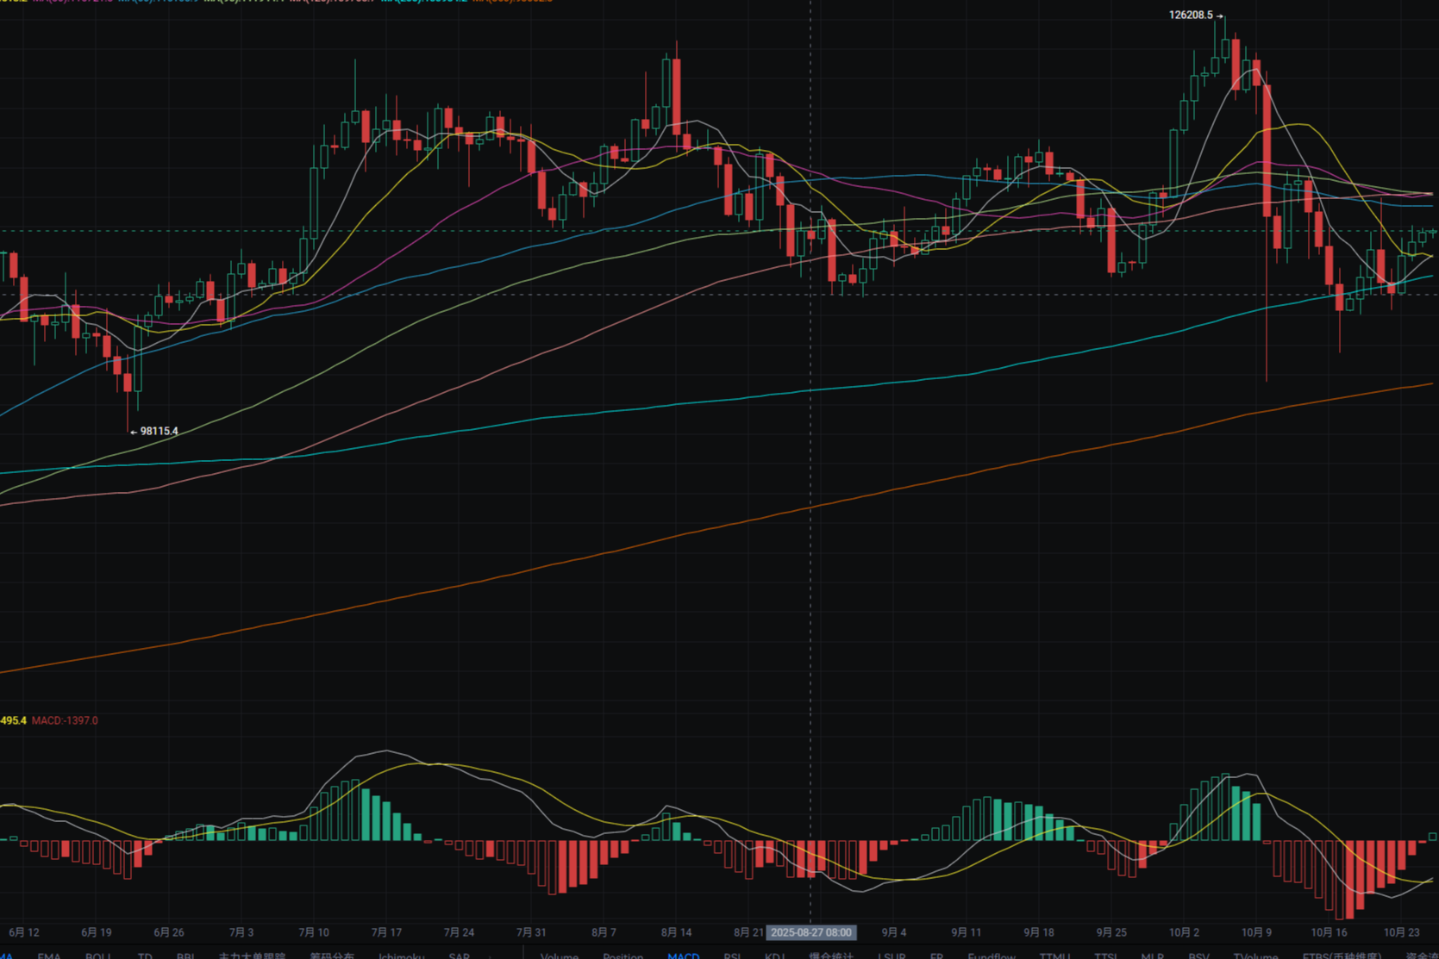
Task: Open the TTMU indicator tab
Action: pyautogui.click(x=1054, y=955)
